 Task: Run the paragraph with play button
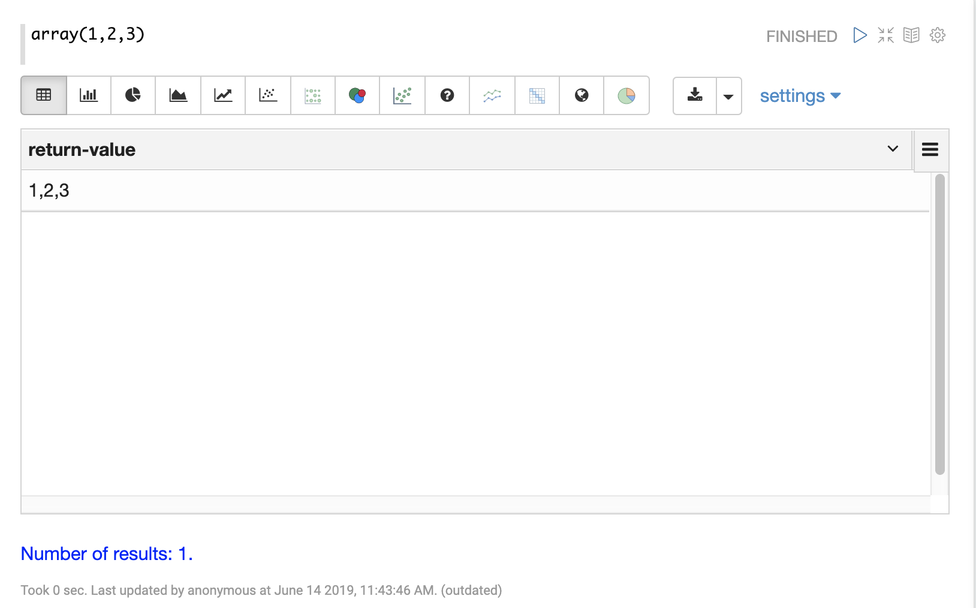pos(860,35)
